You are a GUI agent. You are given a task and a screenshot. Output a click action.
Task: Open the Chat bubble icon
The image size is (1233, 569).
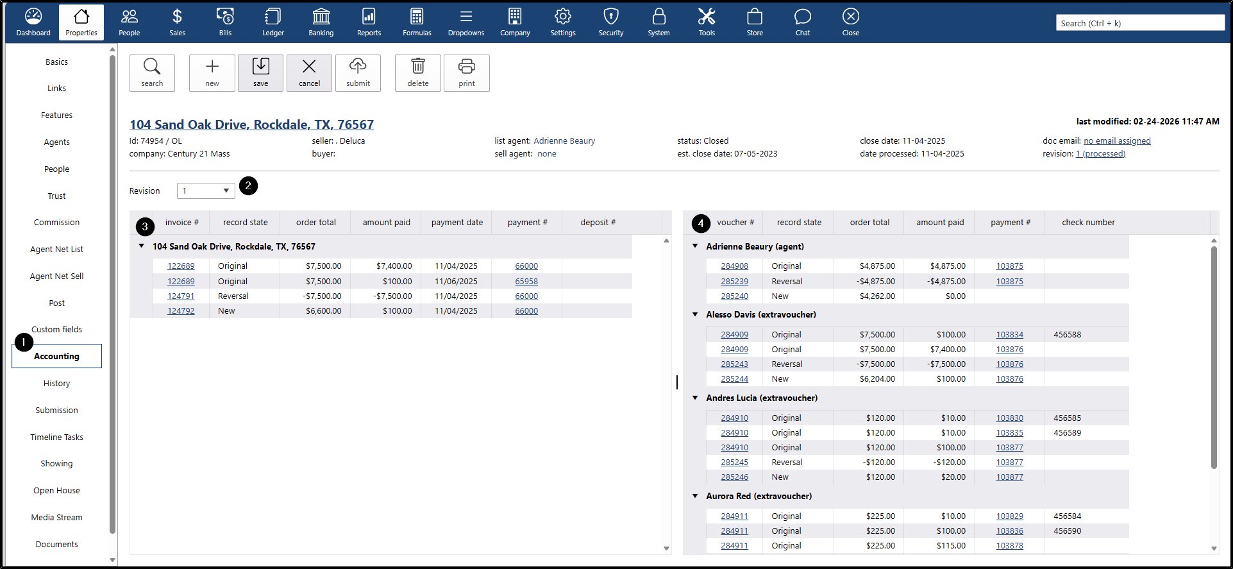[802, 22]
